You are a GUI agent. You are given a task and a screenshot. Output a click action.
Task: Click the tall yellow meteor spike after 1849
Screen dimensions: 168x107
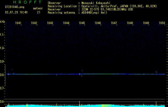156,104
